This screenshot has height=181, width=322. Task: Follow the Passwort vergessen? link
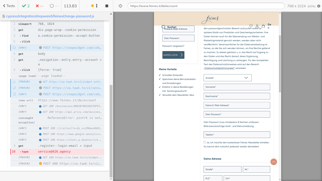point(173,46)
